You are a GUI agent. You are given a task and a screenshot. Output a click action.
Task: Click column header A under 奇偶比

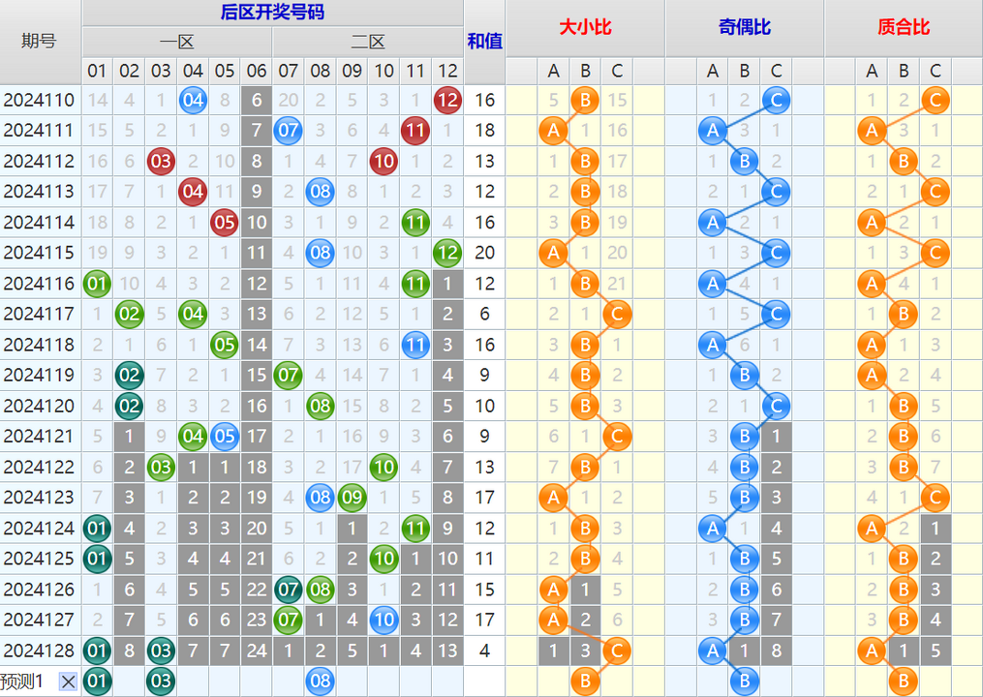tap(712, 71)
